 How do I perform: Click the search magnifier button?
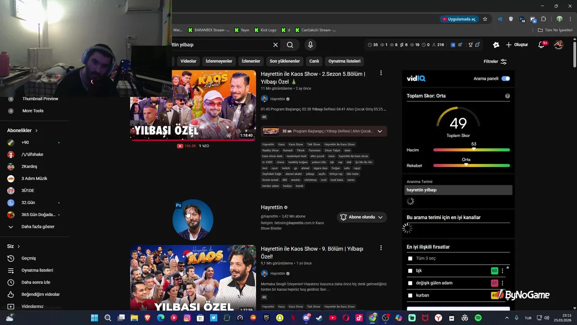(x=290, y=45)
